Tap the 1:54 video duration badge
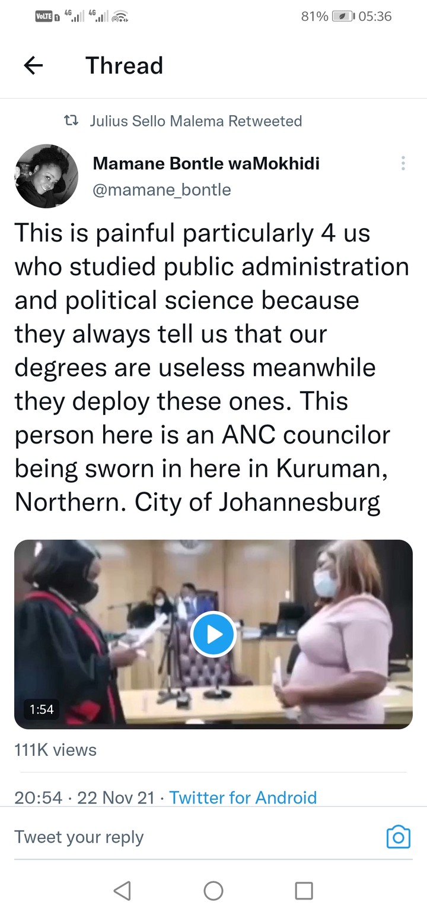This screenshot has width=427, height=915. tap(41, 709)
